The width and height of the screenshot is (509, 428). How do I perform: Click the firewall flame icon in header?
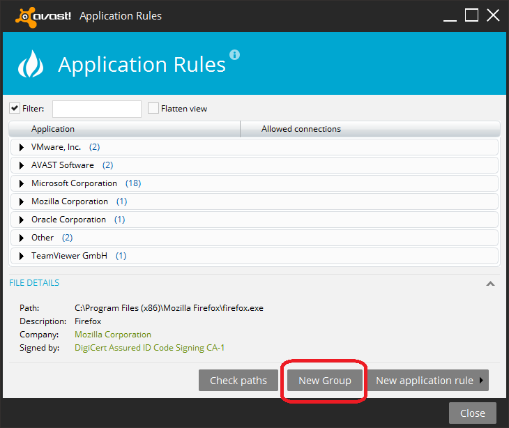coord(31,64)
